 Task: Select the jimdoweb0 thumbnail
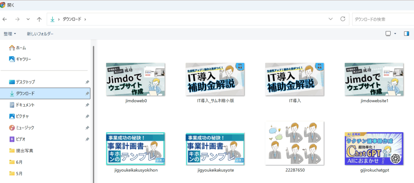pyautogui.click(x=136, y=79)
